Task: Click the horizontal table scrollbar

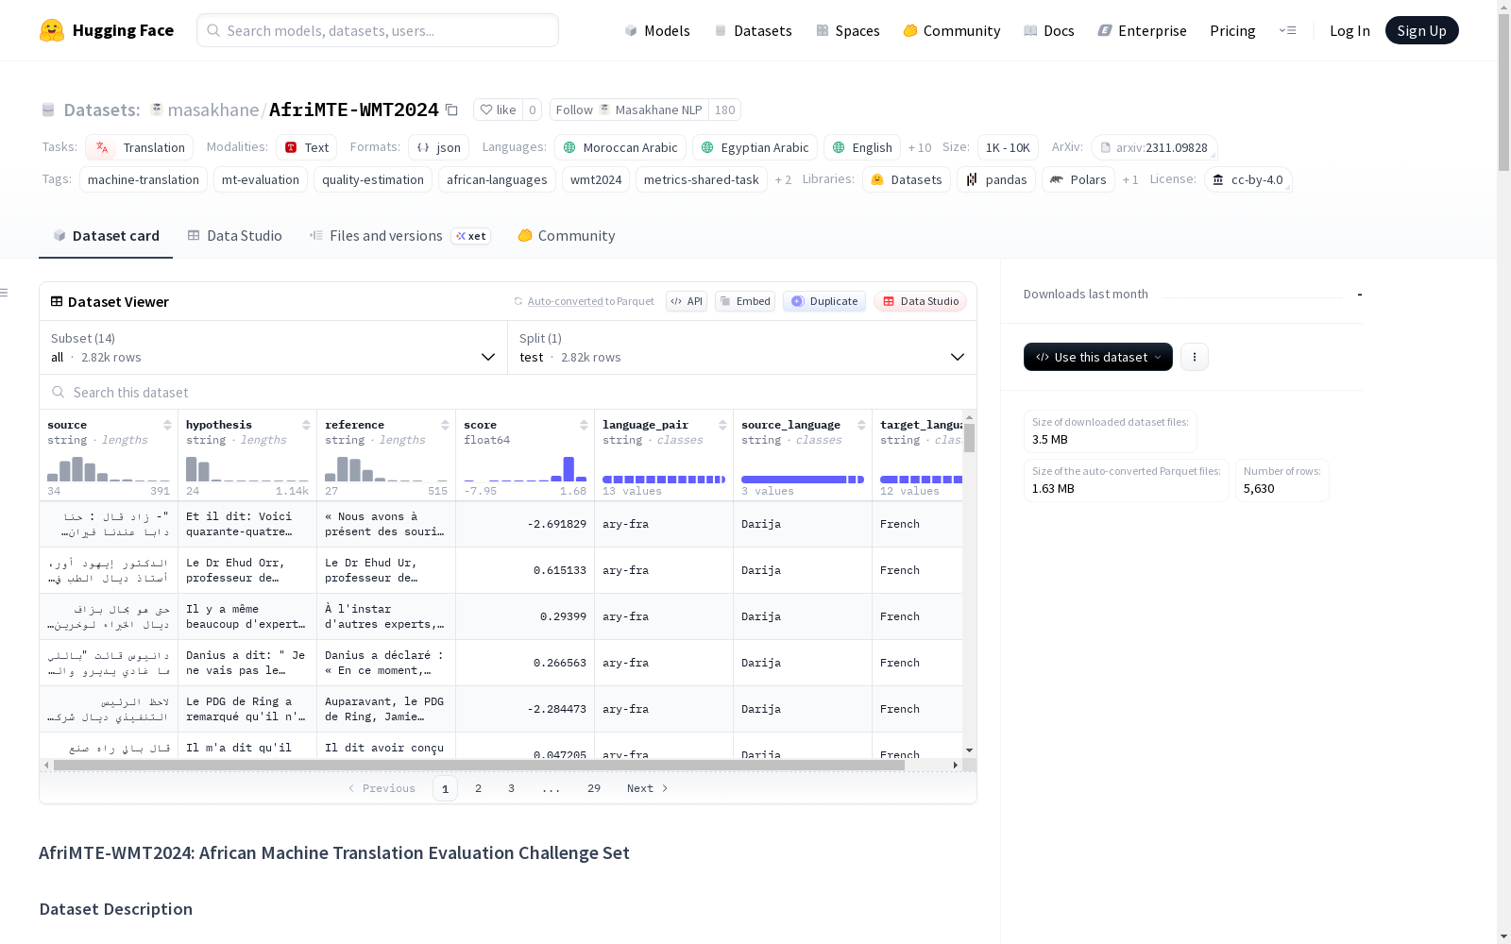Action: point(479,765)
